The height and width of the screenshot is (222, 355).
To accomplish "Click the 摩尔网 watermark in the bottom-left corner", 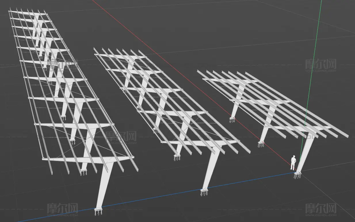I will [62, 209].
